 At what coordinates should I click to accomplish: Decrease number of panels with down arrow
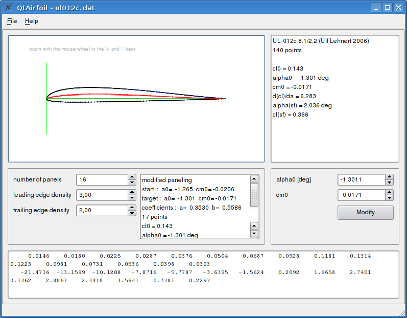[132, 183]
